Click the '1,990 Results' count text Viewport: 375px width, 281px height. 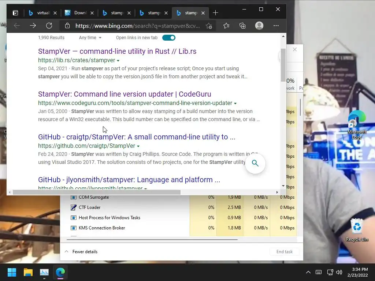51,38
